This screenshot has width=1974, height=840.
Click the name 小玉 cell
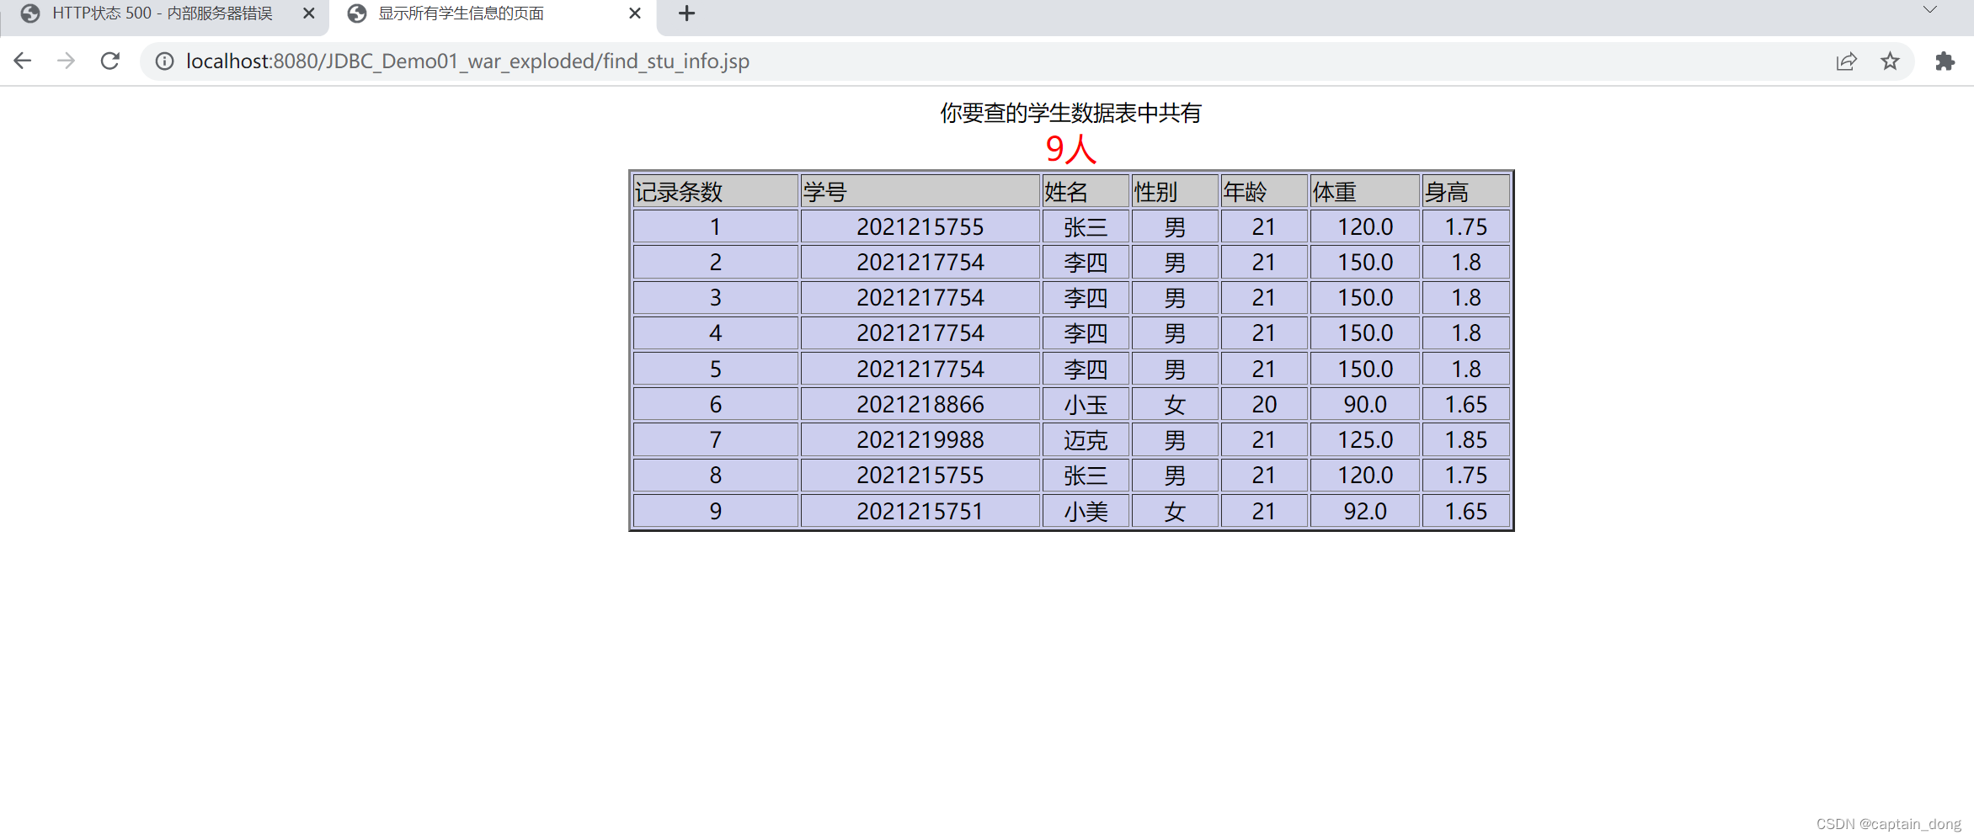coord(1086,404)
